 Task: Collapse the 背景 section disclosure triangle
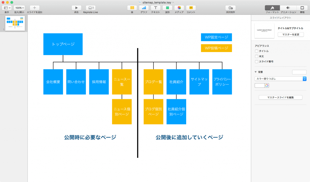(x=256, y=72)
